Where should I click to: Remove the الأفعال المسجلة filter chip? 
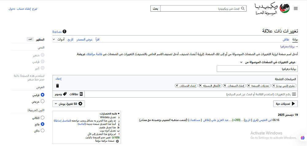click(200, 86)
